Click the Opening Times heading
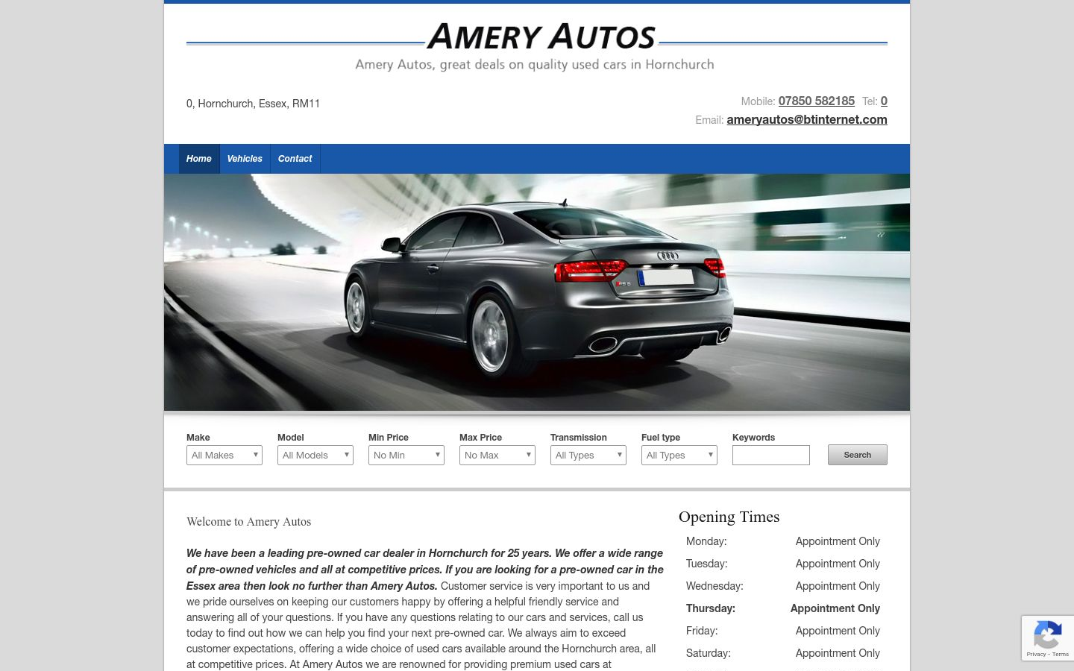This screenshot has height=671, width=1074. (729, 517)
